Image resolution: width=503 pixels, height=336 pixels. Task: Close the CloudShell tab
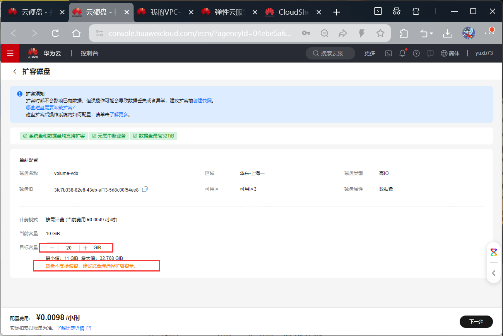(x=319, y=12)
